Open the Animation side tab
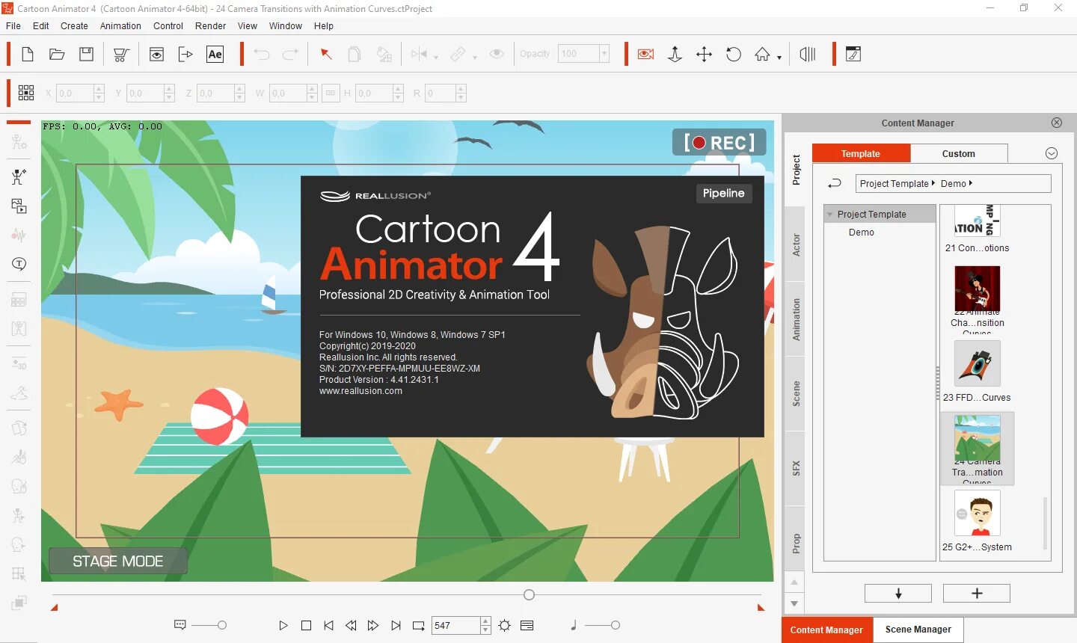1077x643 pixels. pos(795,319)
